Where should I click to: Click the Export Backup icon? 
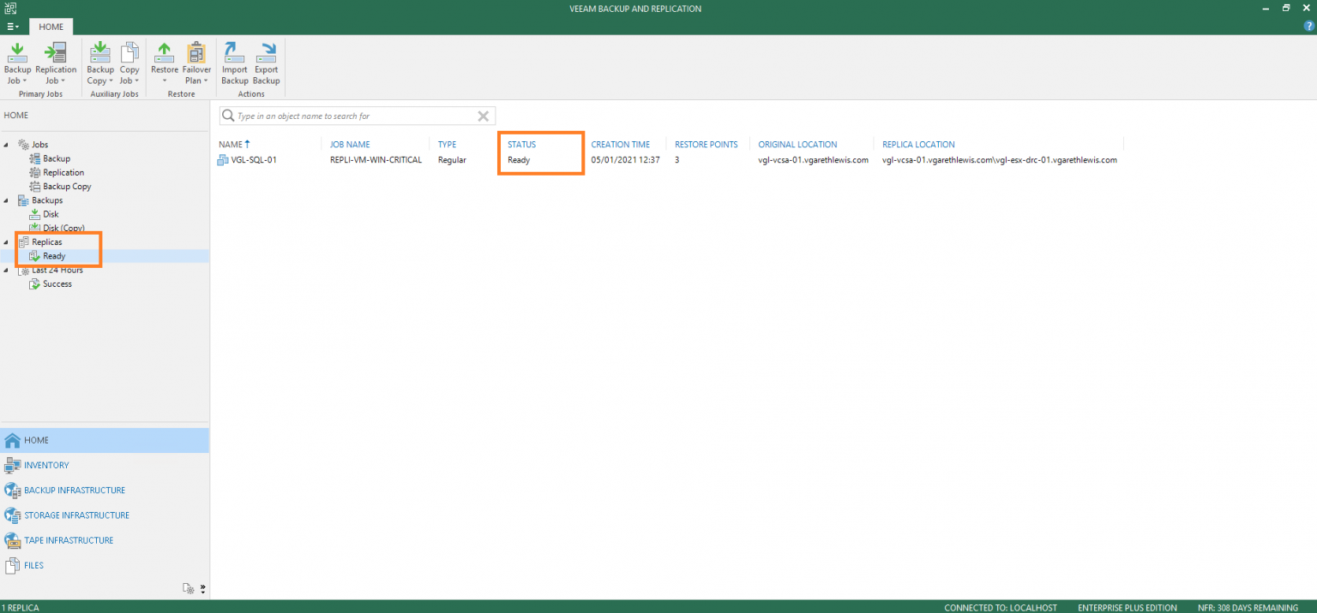point(266,60)
